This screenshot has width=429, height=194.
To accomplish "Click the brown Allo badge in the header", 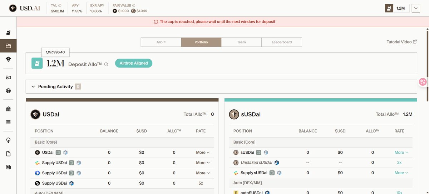I will [x=389, y=8].
